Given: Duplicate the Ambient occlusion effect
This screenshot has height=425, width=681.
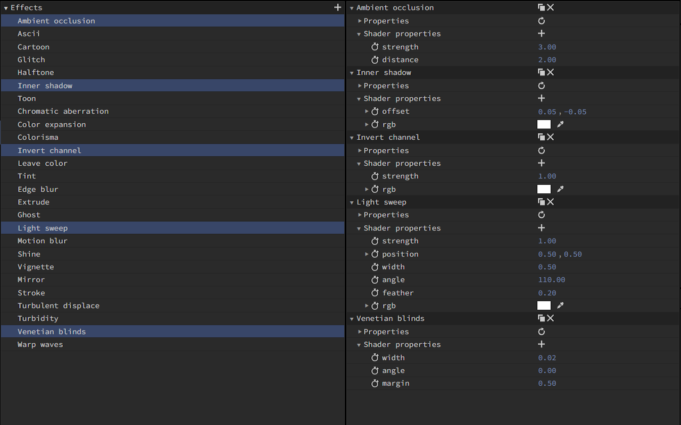Looking at the screenshot, I should point(541,7).
